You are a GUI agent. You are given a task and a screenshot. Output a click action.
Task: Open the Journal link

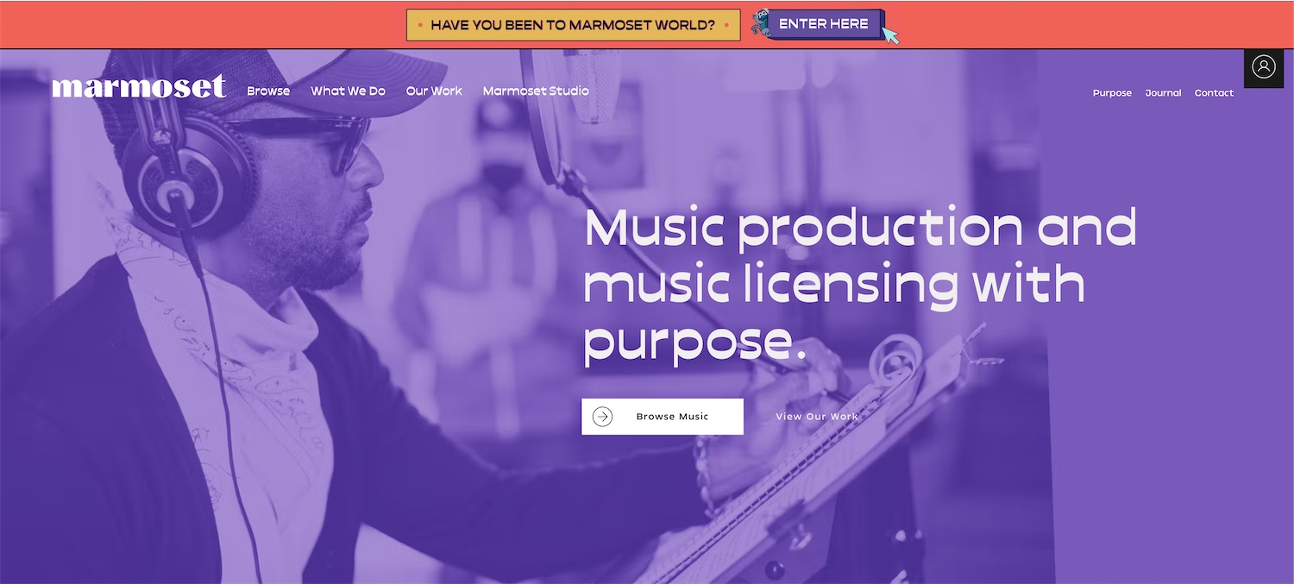coord(1163,93)
